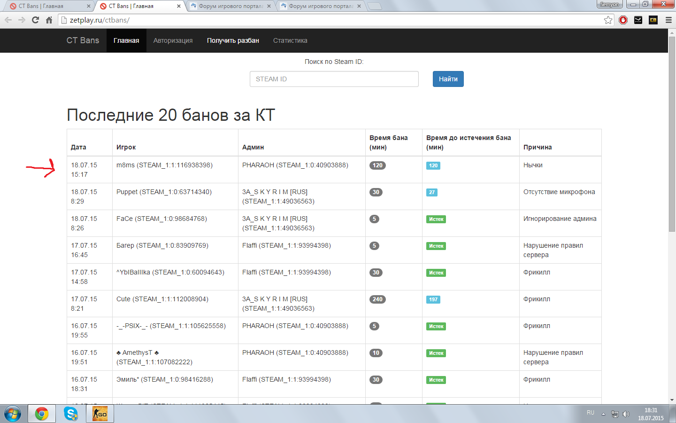The image size is (676, 423).
Task: Show hidden system tray icons
Action: tap(603, 414)
